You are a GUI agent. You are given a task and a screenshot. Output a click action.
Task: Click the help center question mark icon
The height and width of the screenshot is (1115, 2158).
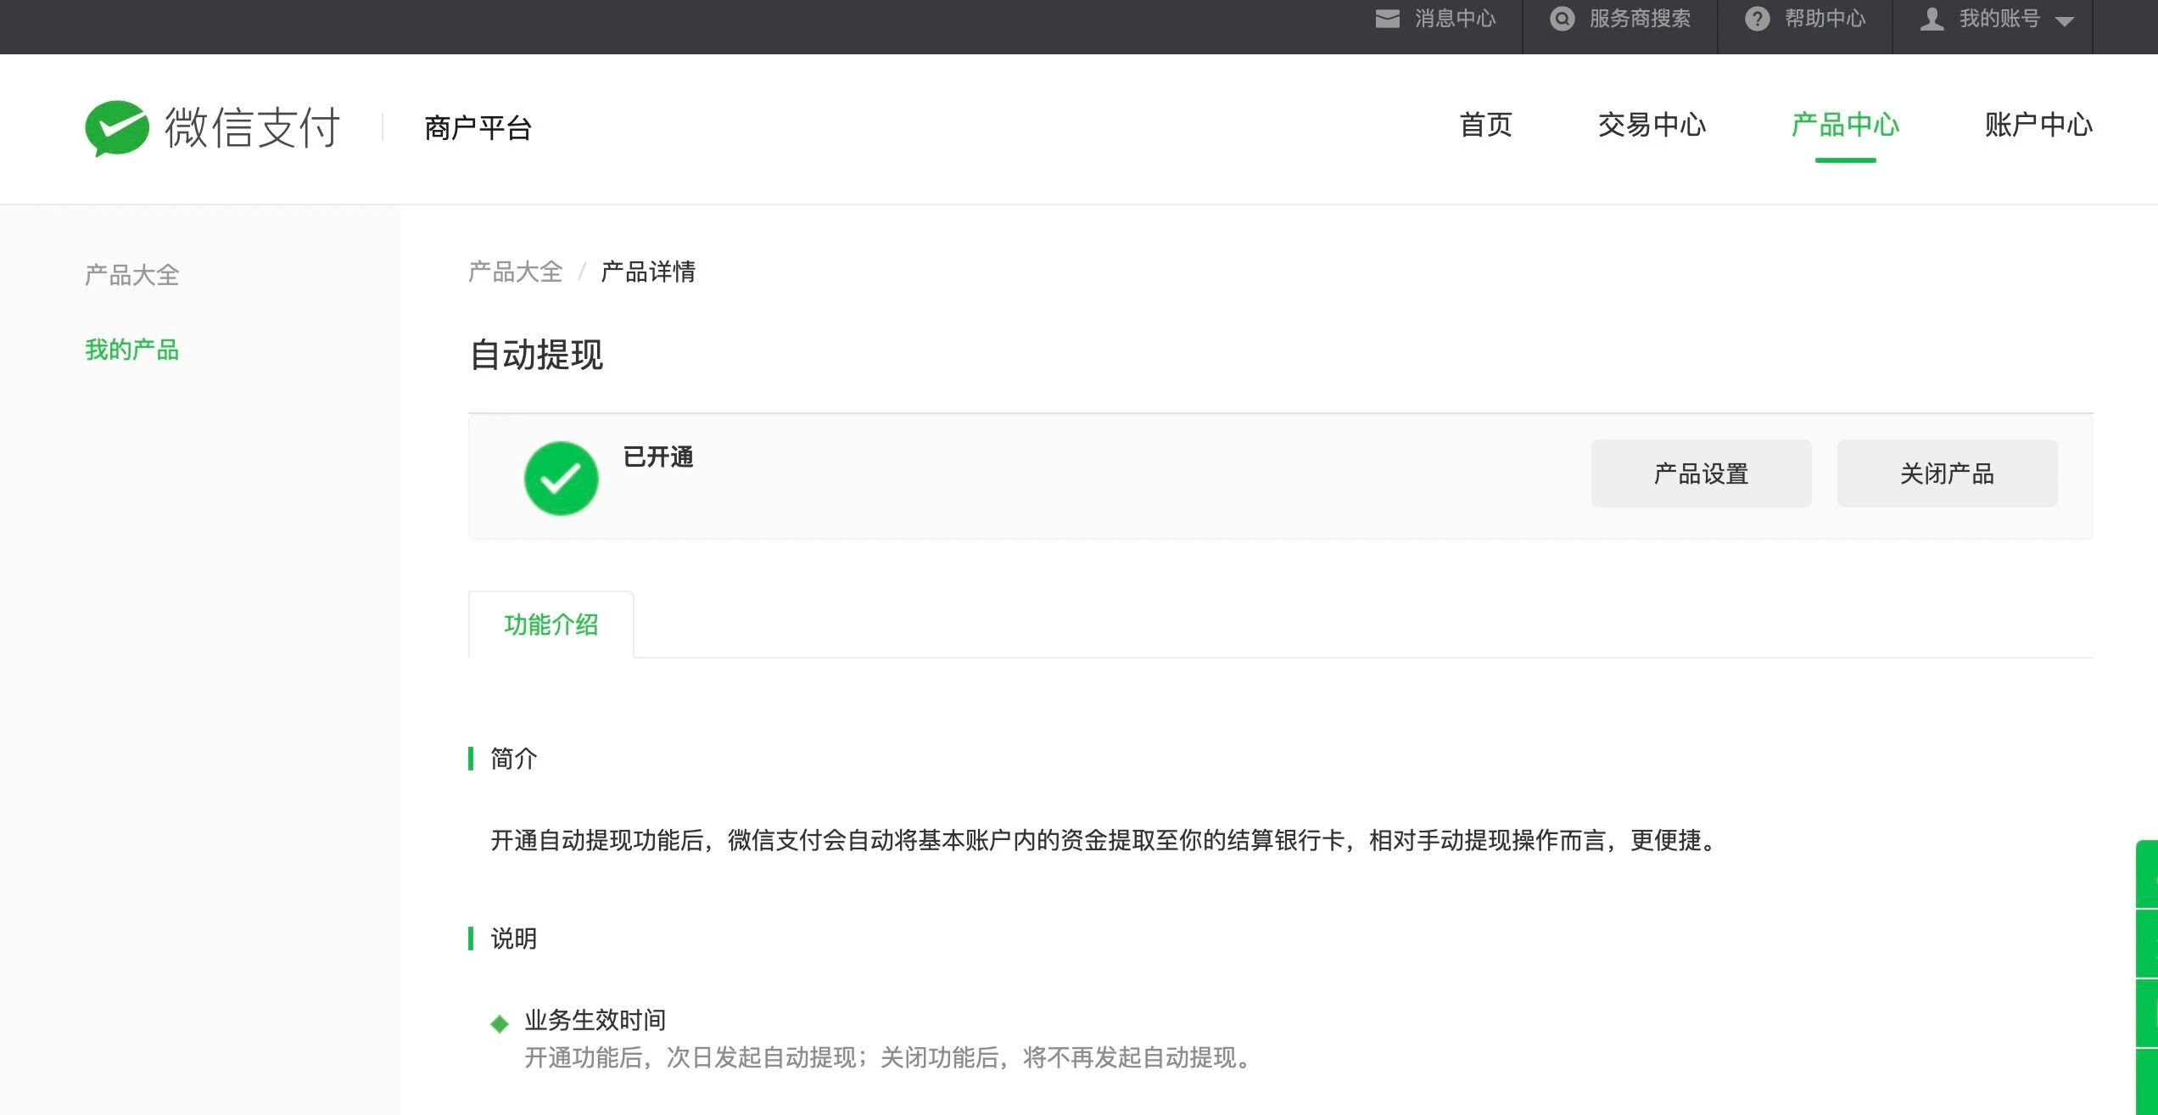point(1757,19)
